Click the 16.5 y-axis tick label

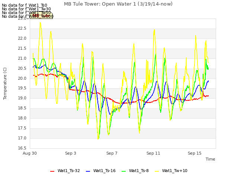pos(22,148)
